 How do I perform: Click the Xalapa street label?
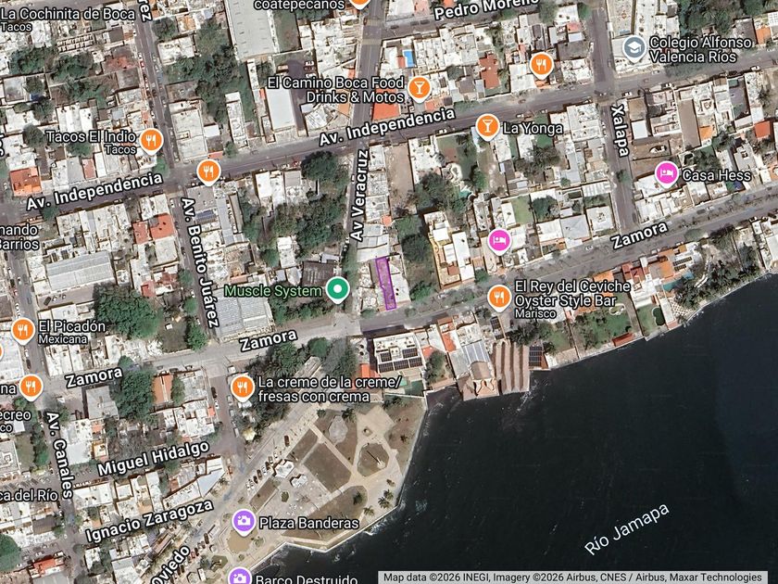point(620,131)
